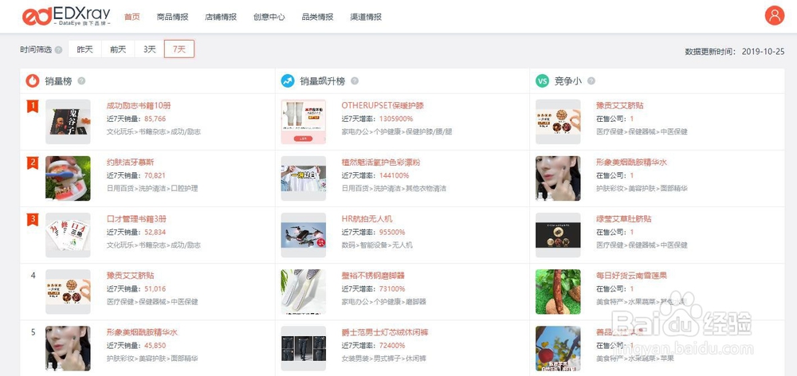Click thumbnail of 绿莹艾草肚脐贴

(558, 235)
